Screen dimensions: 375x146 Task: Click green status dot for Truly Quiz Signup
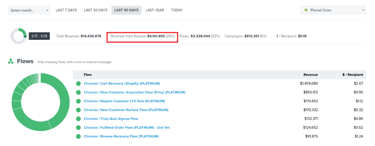78,119
